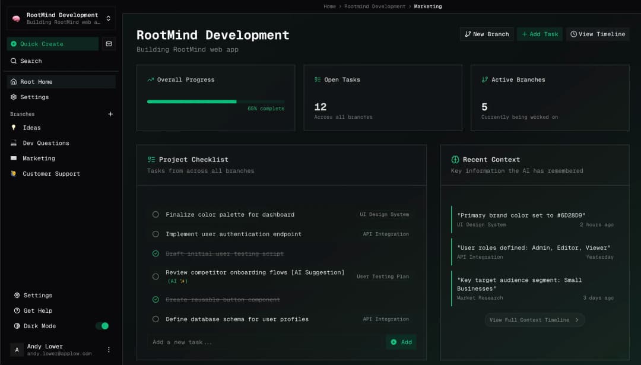Check off Implement user authentication endpoint
641x365 pixels.
(156, 234)
